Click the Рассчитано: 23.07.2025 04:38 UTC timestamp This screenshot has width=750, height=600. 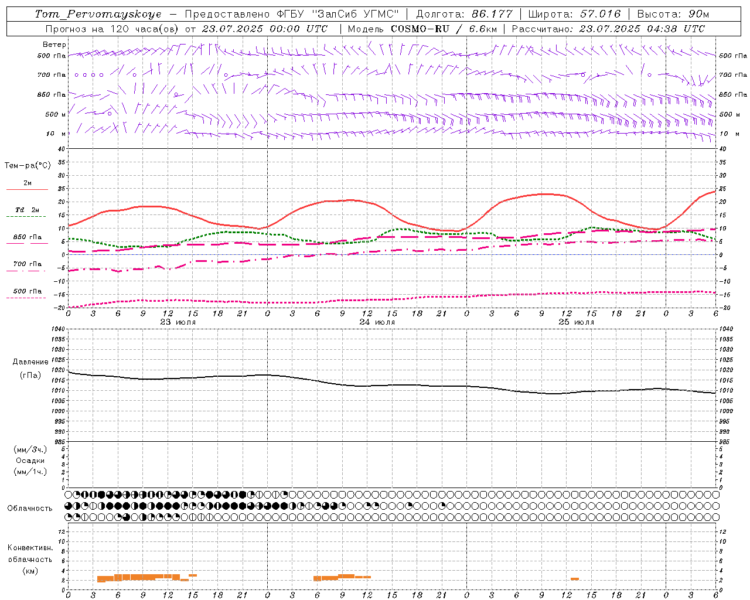[x=608, y=29]
